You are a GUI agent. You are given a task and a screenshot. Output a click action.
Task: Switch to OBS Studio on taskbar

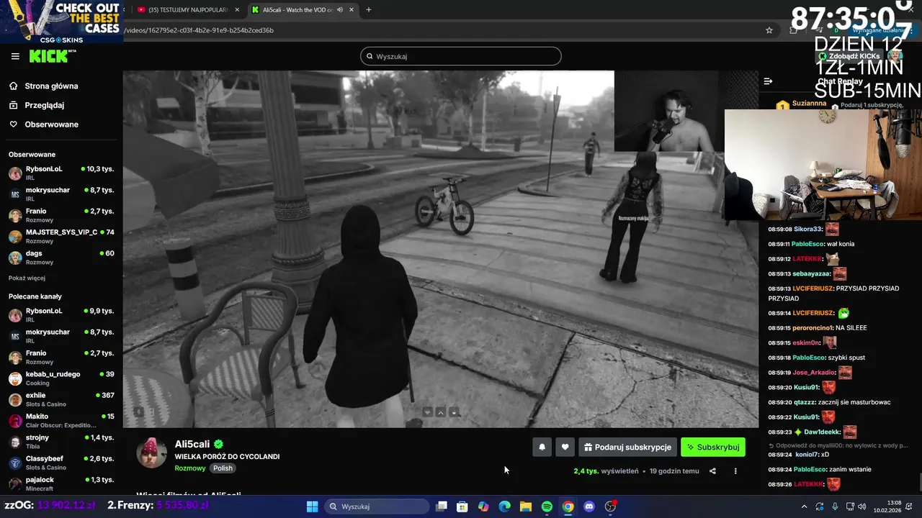tap(611, 506)
